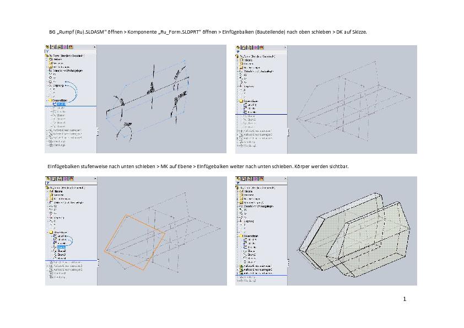Open ConfigurationManager tab in grey wireframe view

point(250,47)
